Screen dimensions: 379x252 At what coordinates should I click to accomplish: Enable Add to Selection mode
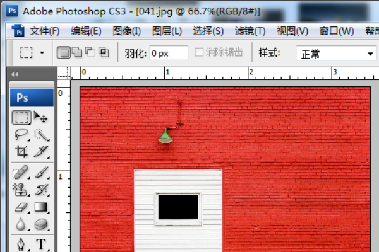[x=77, y=52]
